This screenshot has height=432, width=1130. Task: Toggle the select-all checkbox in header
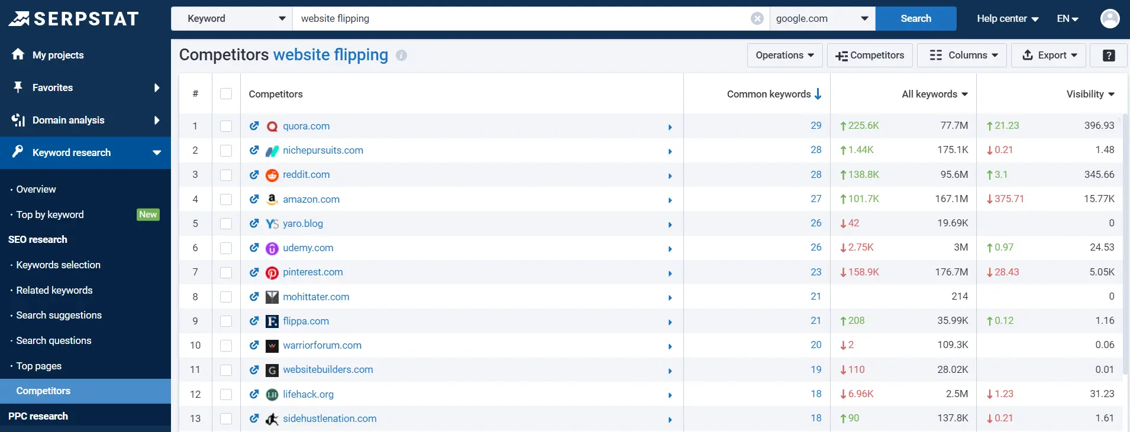click(226, 94)
